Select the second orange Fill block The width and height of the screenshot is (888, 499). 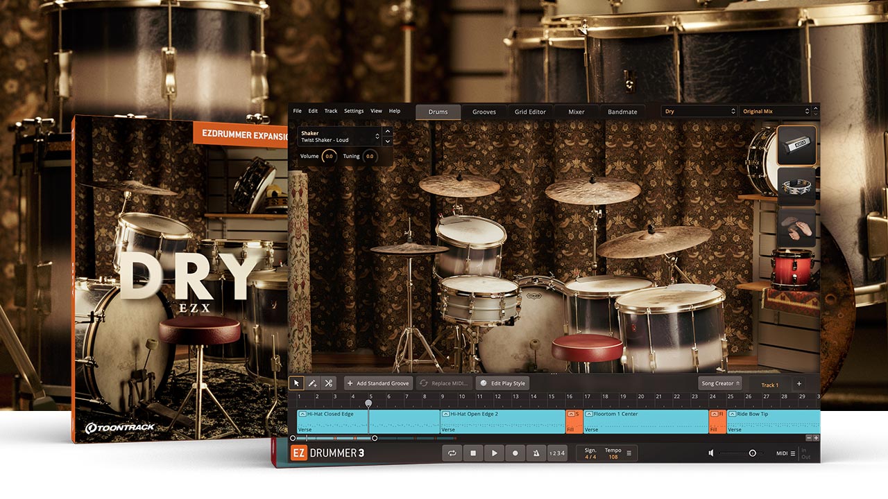click(x=717, y=421)
